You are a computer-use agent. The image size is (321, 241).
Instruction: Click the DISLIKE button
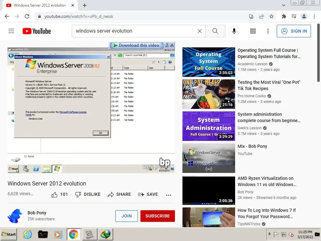88,194
